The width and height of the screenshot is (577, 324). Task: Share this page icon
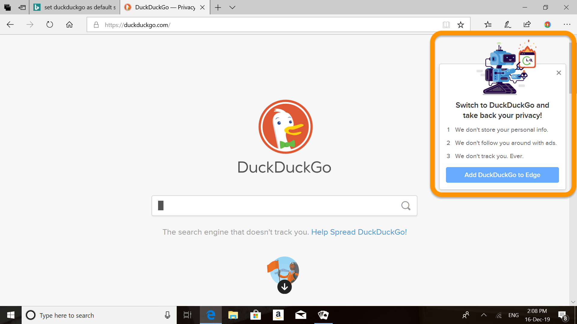pos(527,25)
